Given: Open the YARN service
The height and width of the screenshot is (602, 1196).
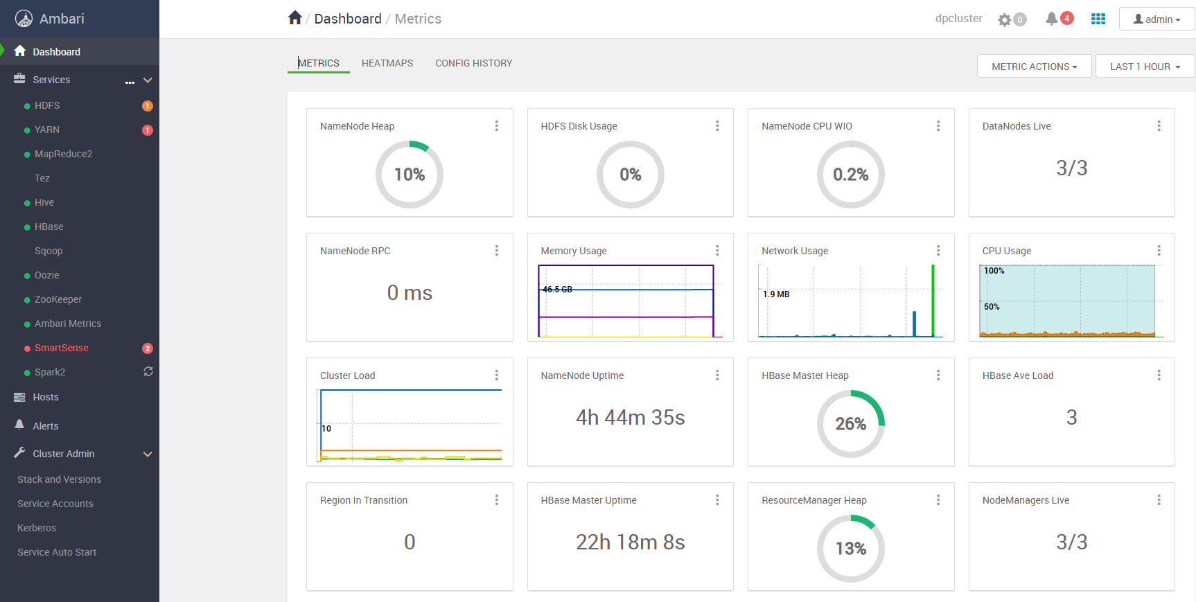Looking at the screenshot, I should (47, 130).
